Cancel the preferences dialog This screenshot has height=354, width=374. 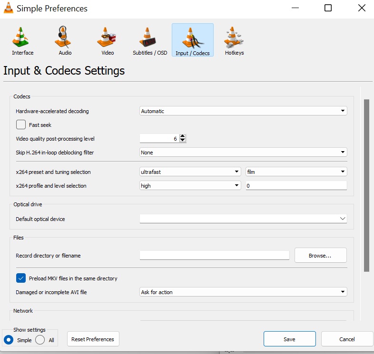347,339
